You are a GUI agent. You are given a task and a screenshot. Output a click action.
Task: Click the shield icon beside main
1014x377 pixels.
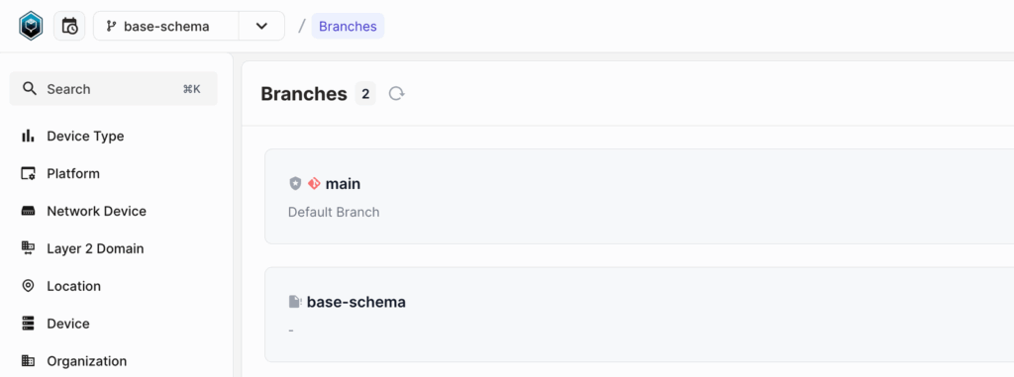click(295, 184)
